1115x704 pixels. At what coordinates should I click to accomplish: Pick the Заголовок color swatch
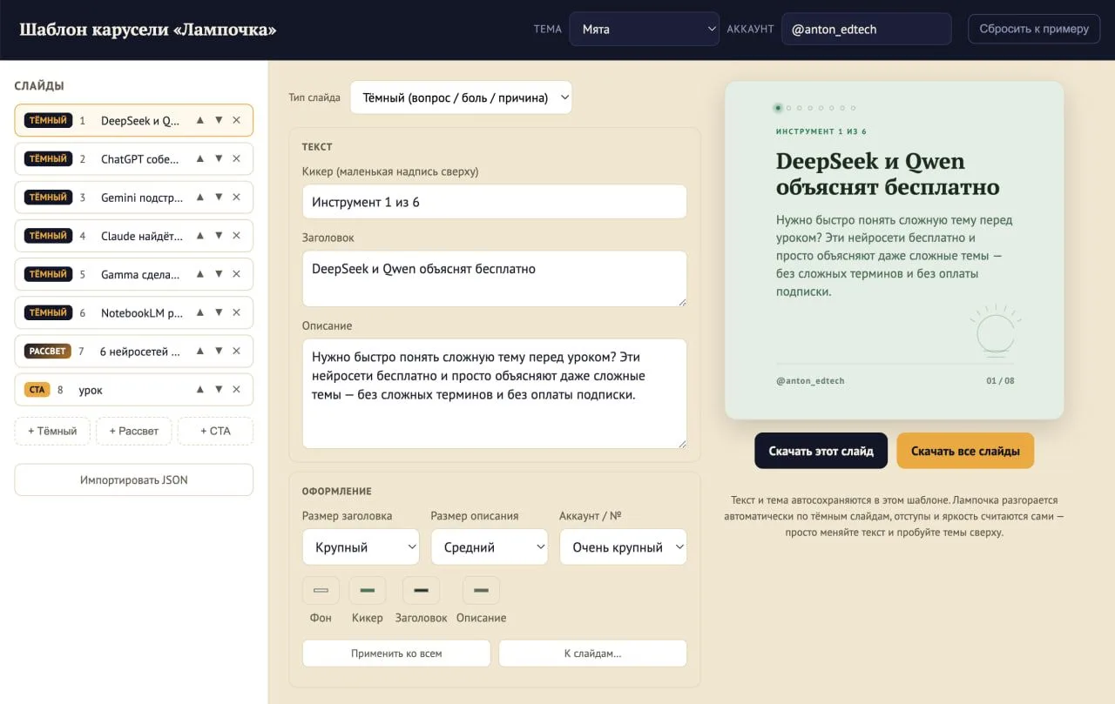(421, 590)
